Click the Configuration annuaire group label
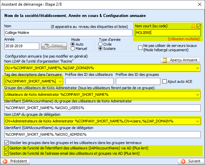 click(x=46, y=56)
